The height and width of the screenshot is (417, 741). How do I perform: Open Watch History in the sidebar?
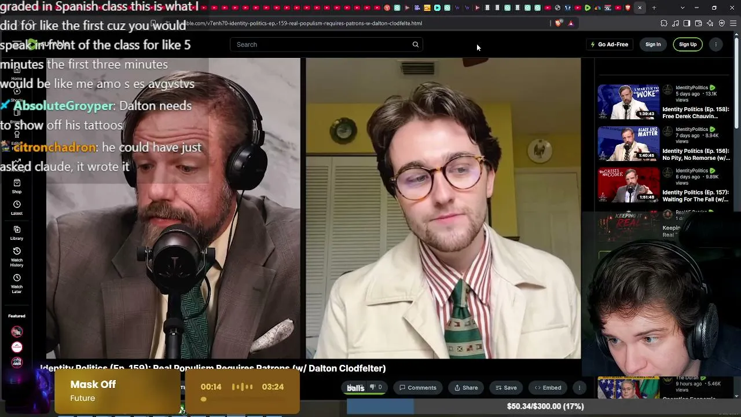tap(17, 257)
